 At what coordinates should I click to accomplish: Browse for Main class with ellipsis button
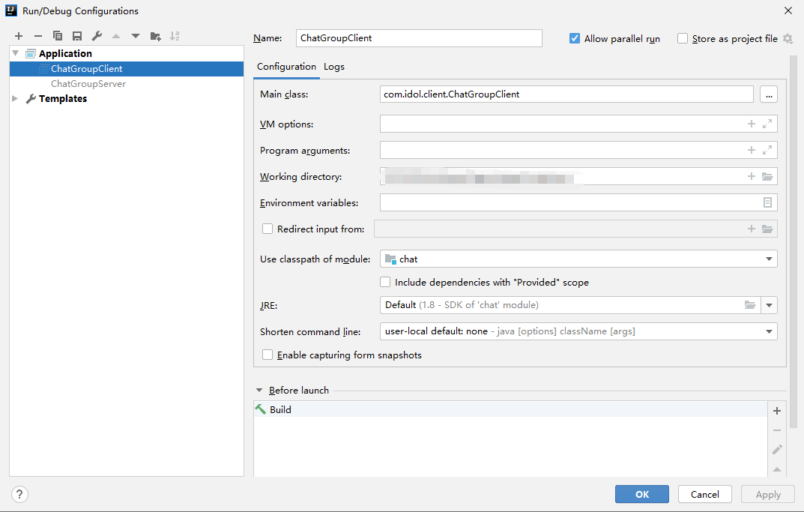pyautogui.click(x=769, y=94)
